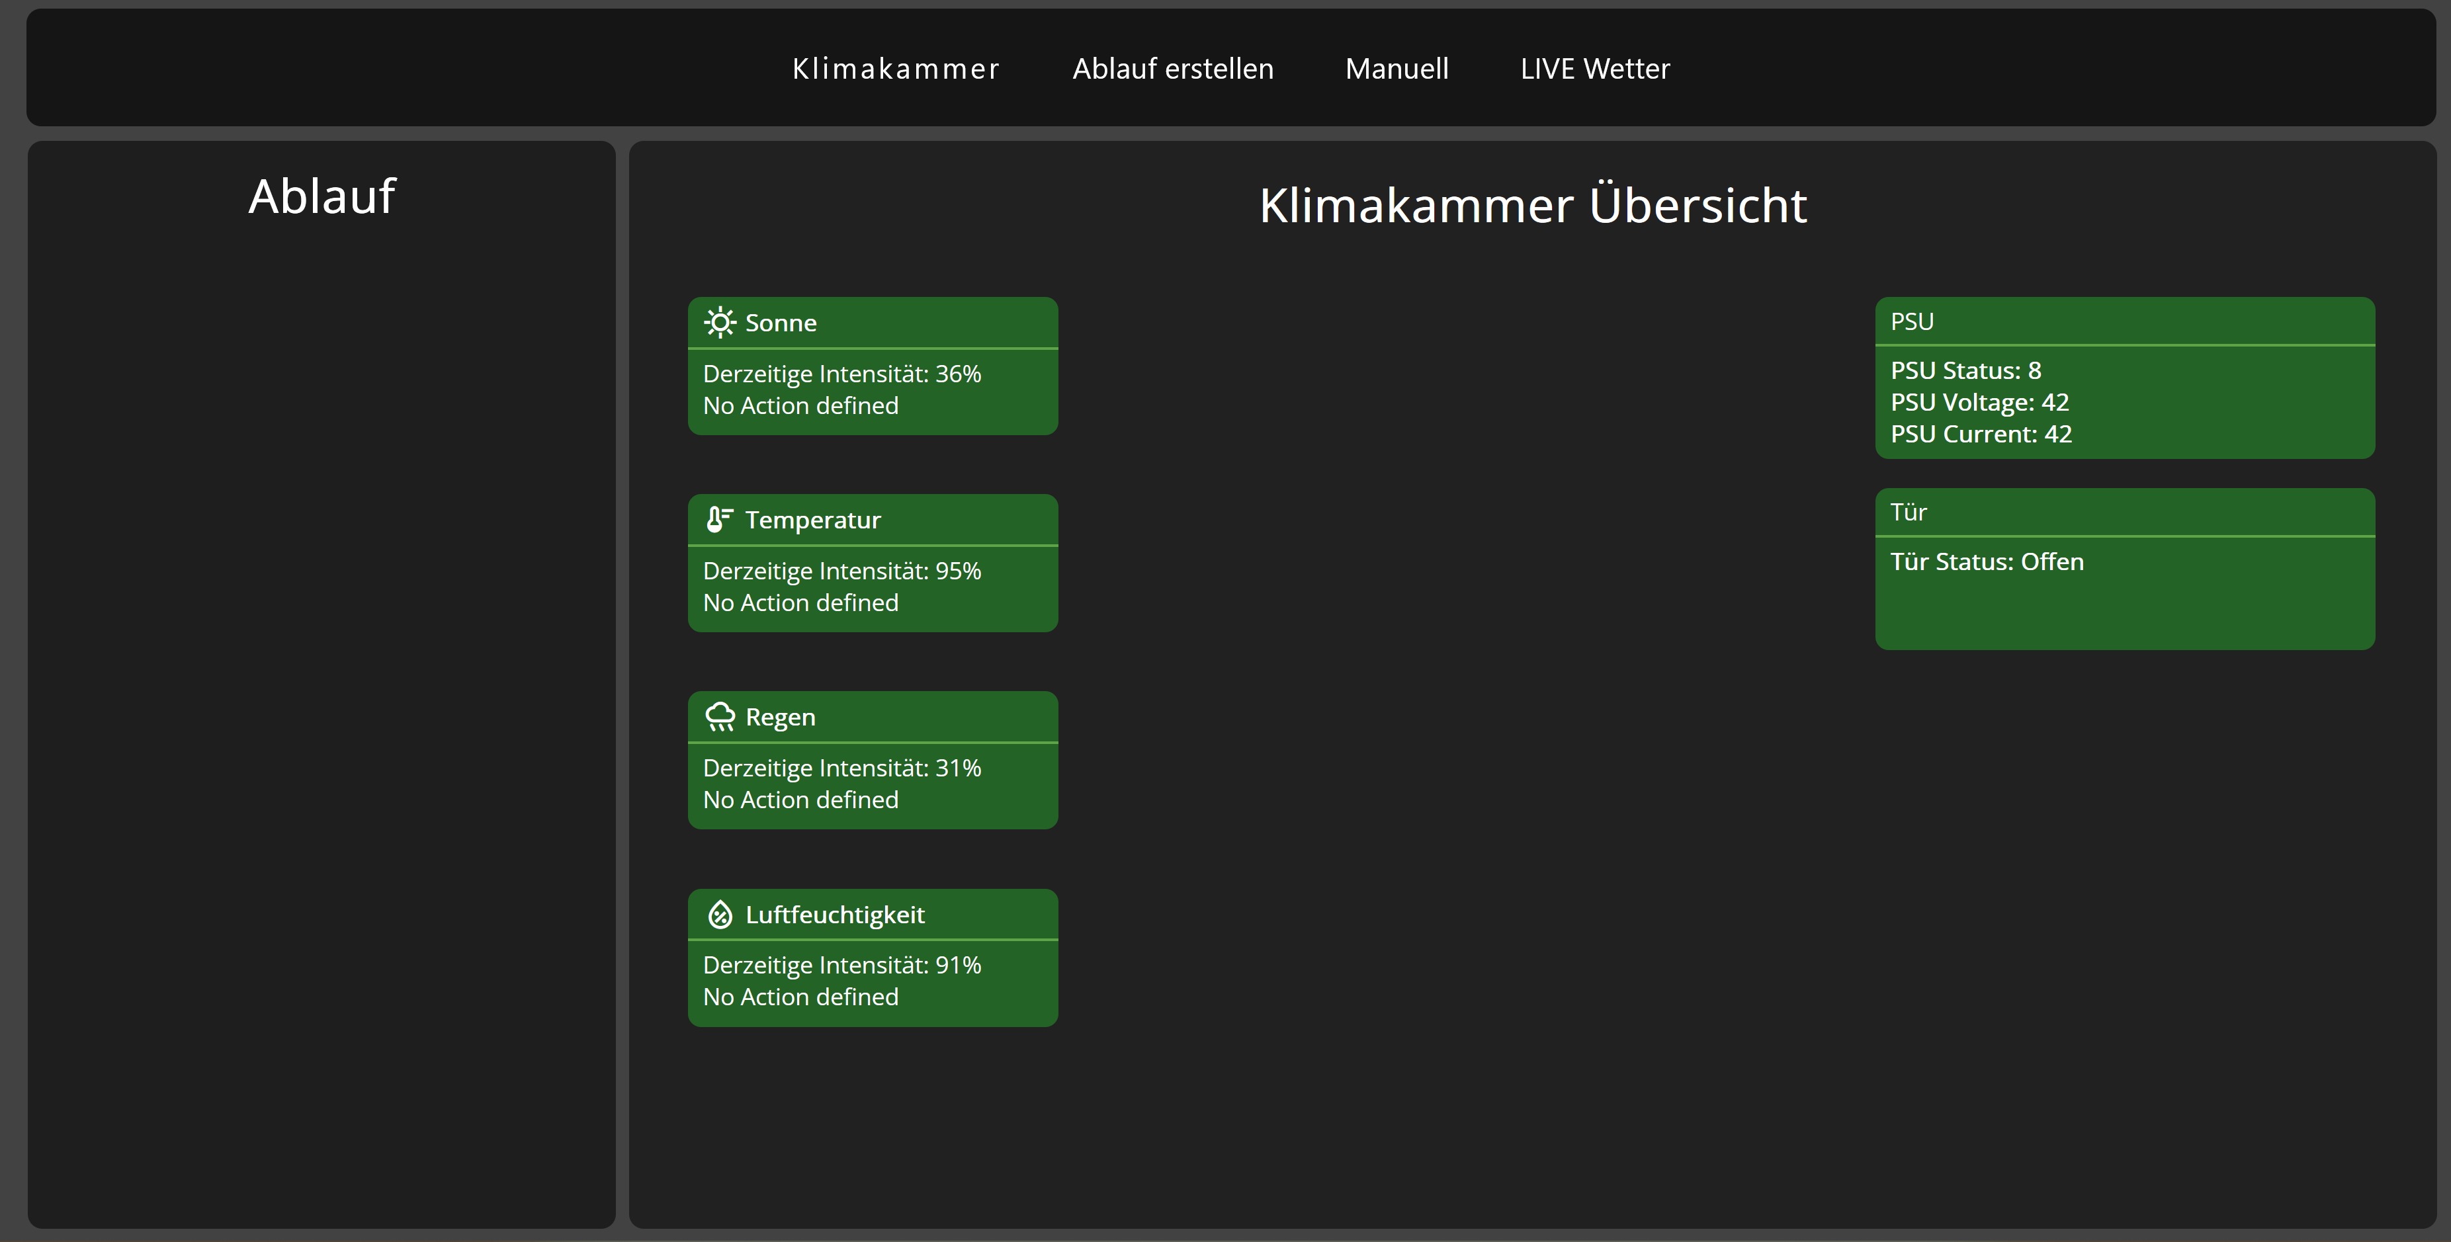Click the PSU Voltage: 42 line
2451x1242 pixels.
pyautogui.click(x=1979, y=402)
